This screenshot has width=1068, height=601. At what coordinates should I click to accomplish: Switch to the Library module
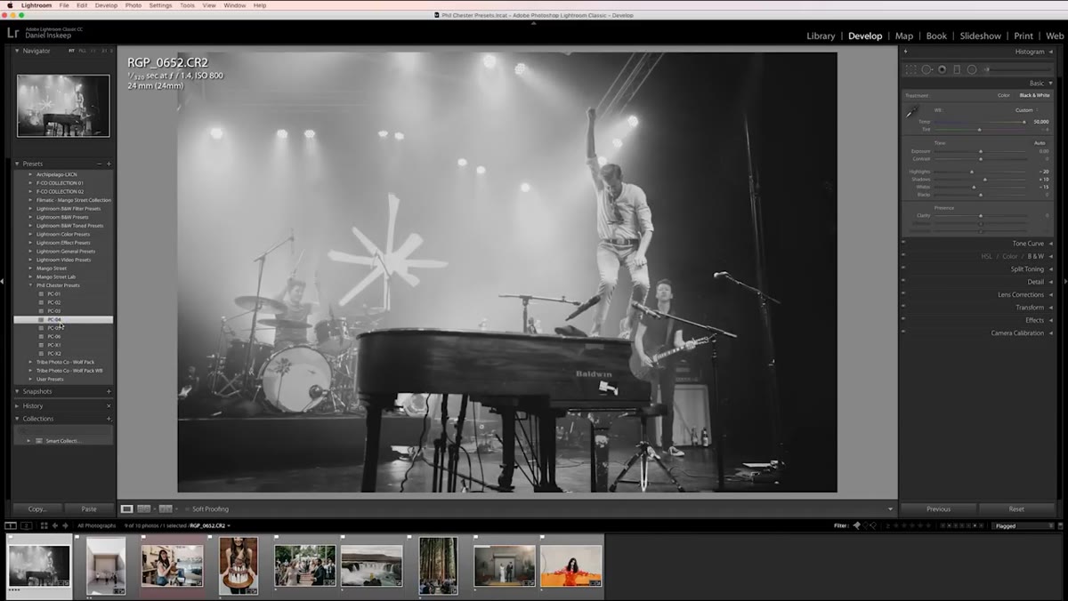coord(821,36)
